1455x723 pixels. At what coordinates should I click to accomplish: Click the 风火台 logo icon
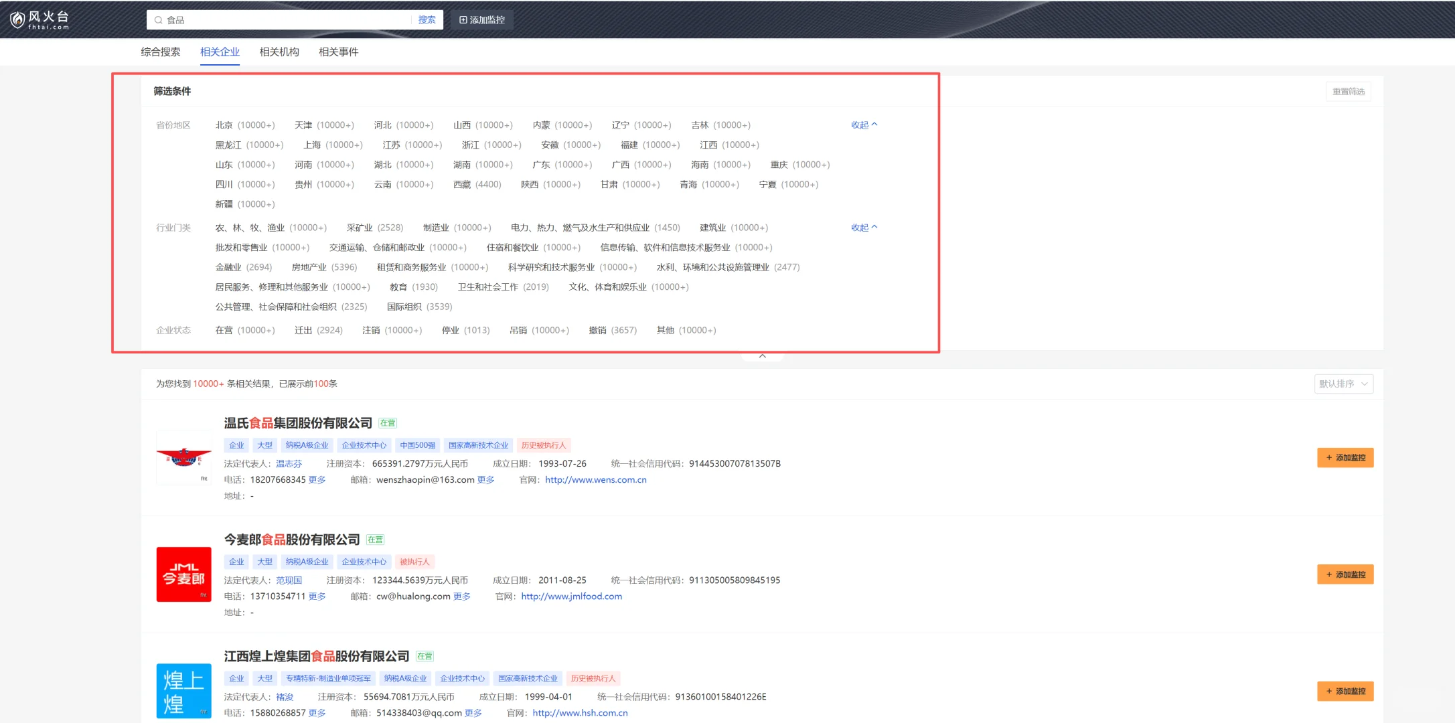(x=17, y=20)
